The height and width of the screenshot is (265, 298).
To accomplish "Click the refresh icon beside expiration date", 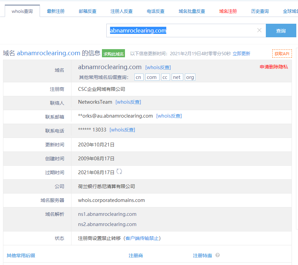I will click(x=119, y=171).
